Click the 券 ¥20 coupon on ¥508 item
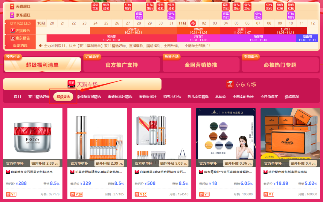The height and width of the screenshot is (202, 323). [141, 195]
